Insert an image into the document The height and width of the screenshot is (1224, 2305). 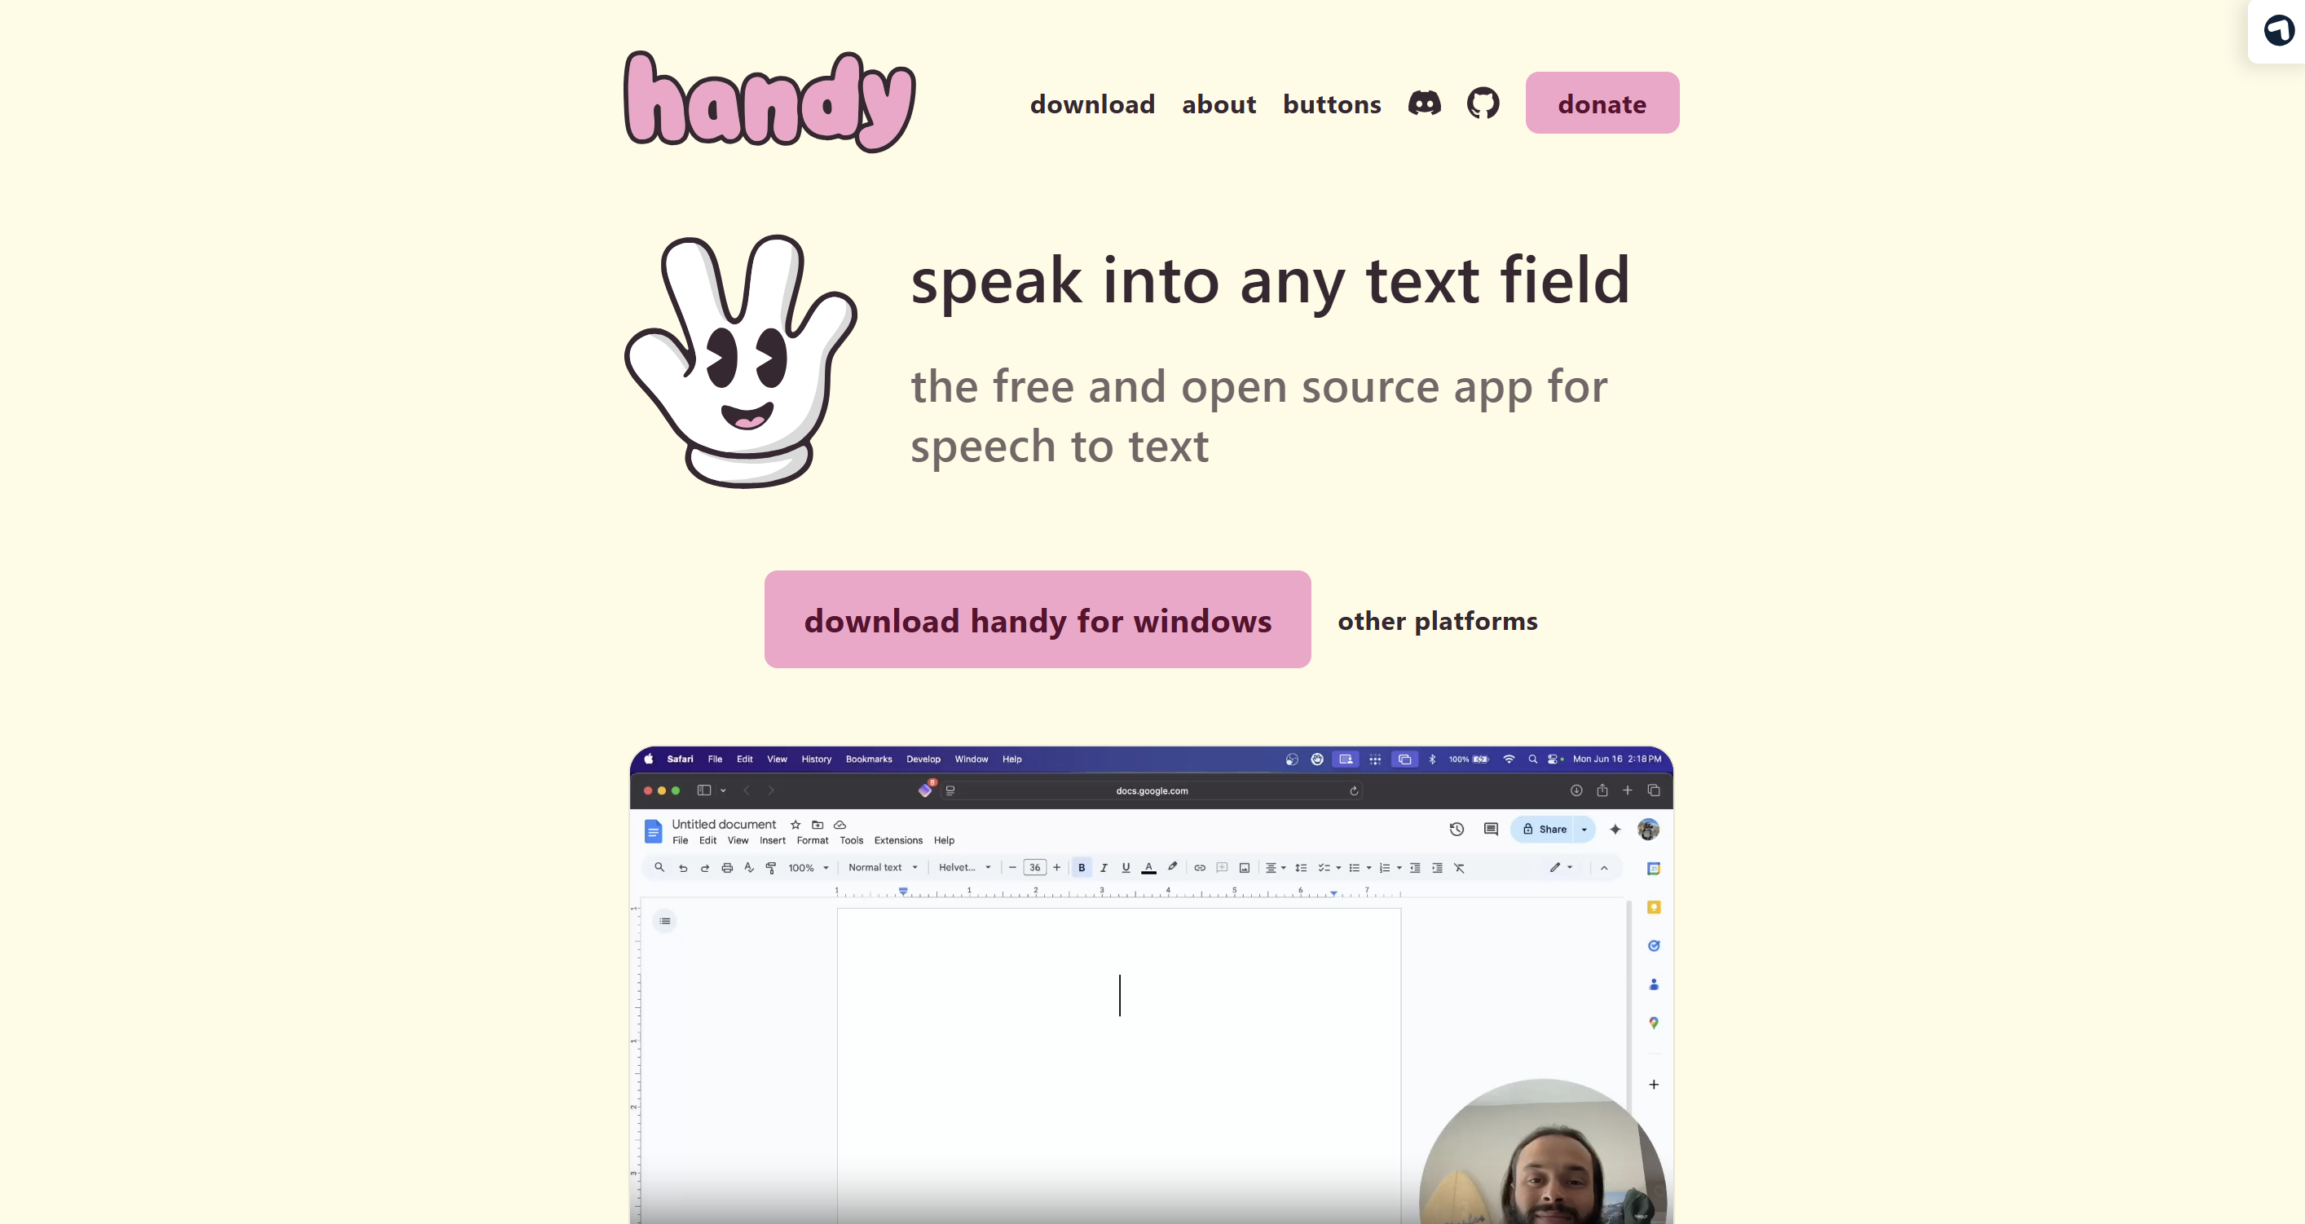coord(1245,868)
